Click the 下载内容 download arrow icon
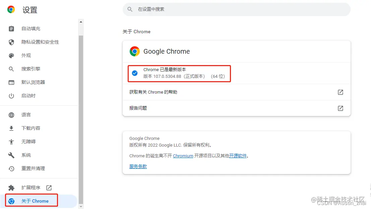This screenshot has height=209, width=371. click(x=11, y=128)
